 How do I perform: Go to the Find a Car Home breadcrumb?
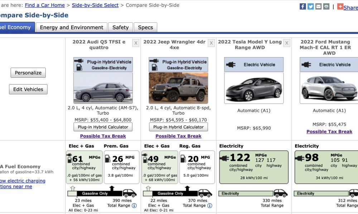pos(45,5)
